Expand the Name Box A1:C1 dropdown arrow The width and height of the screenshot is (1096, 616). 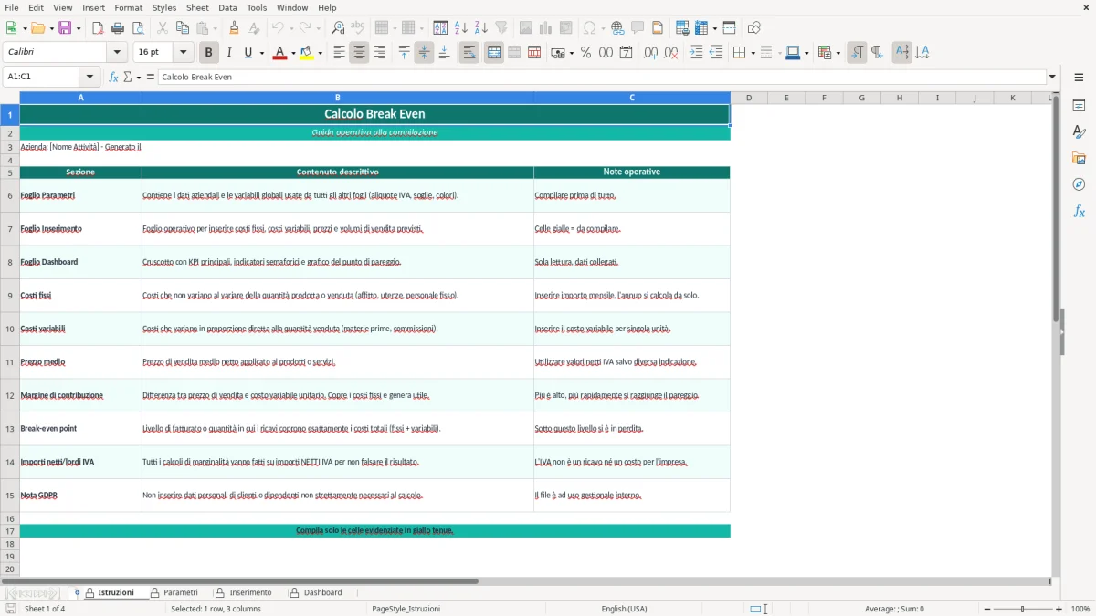[x=90, y=77]
